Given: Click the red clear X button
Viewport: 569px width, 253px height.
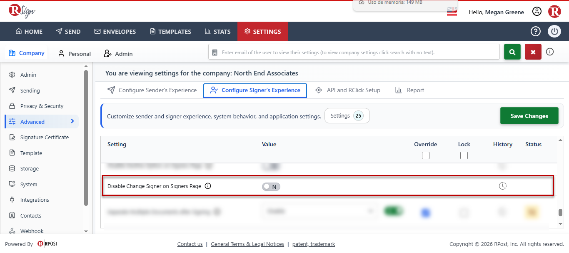Looking at the screenshot, I should 533,52.
